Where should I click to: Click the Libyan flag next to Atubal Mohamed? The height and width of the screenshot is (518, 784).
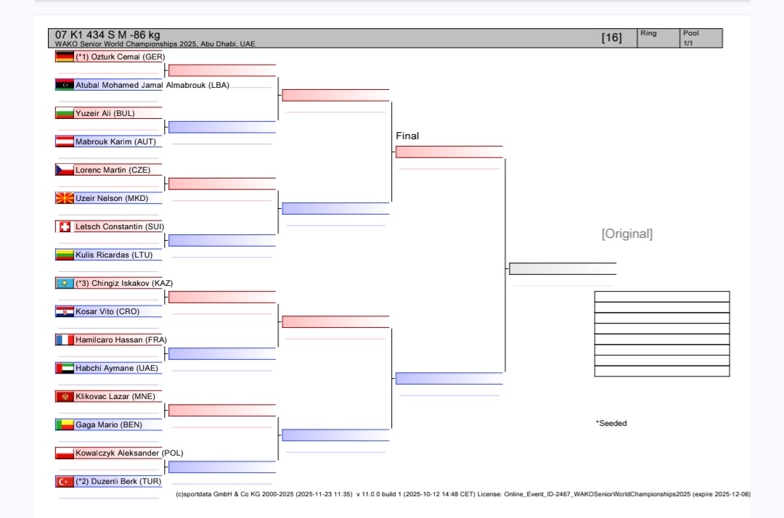click(65, 85)
